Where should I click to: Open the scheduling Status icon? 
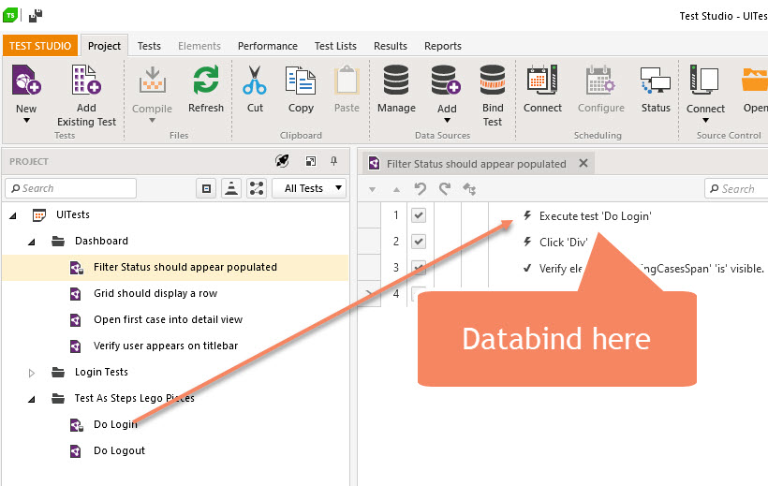coord(656,81)
